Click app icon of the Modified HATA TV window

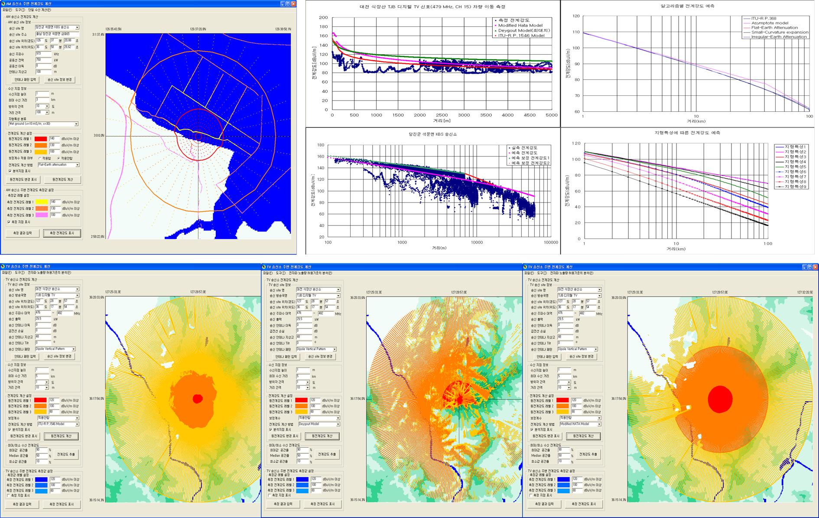(525, 267)
